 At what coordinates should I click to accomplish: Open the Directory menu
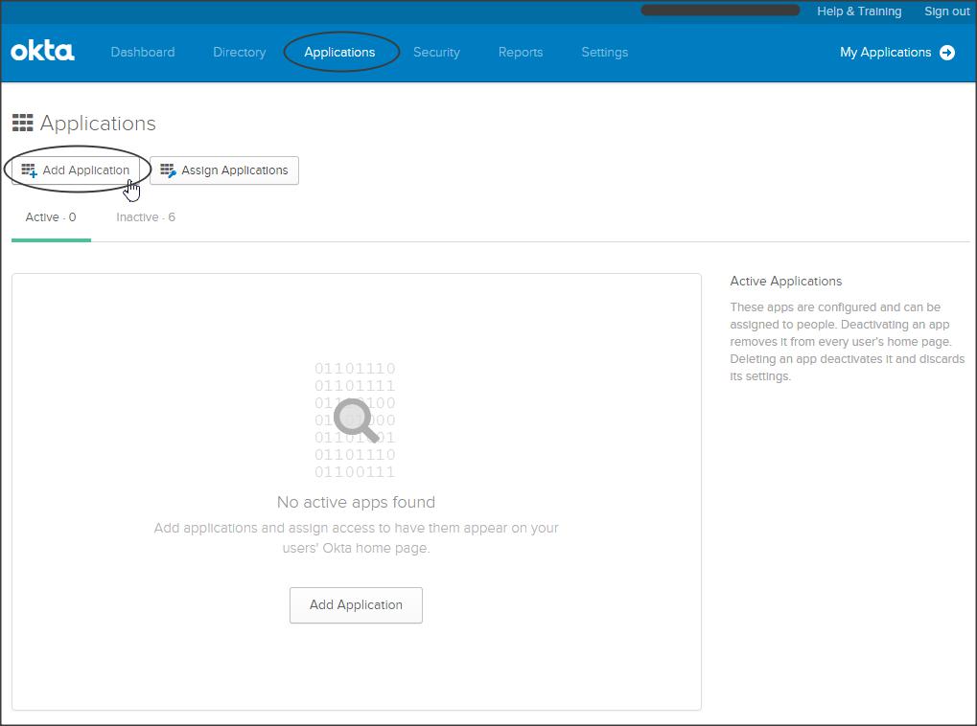(240, 53)
